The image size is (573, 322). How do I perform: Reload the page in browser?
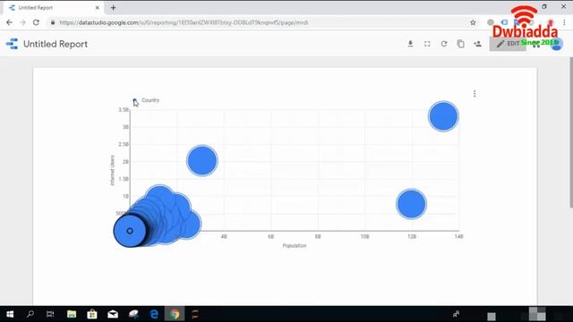(36, 22)
